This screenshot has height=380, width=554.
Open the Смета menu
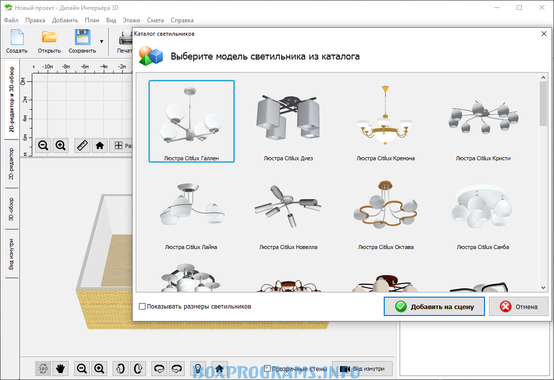pyautogui.click(x=155, y=20)
